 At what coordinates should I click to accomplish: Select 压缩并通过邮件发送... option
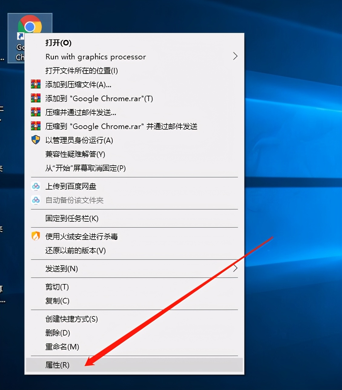click(x=134, y=112)
